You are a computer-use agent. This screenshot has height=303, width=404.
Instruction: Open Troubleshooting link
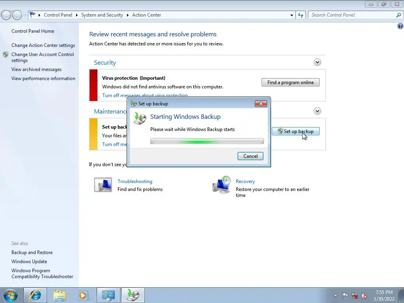pyautogui.click(x=135, y=181)
